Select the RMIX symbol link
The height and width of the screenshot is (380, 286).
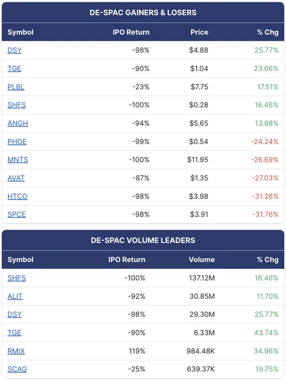click(16, 351)
